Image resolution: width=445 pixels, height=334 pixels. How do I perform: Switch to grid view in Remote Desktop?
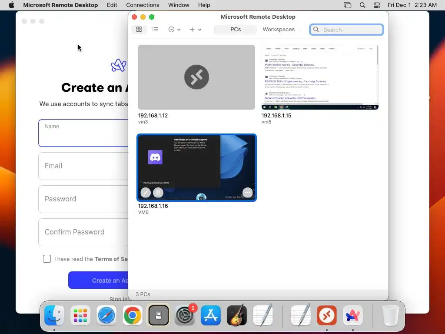coord(139,29)
